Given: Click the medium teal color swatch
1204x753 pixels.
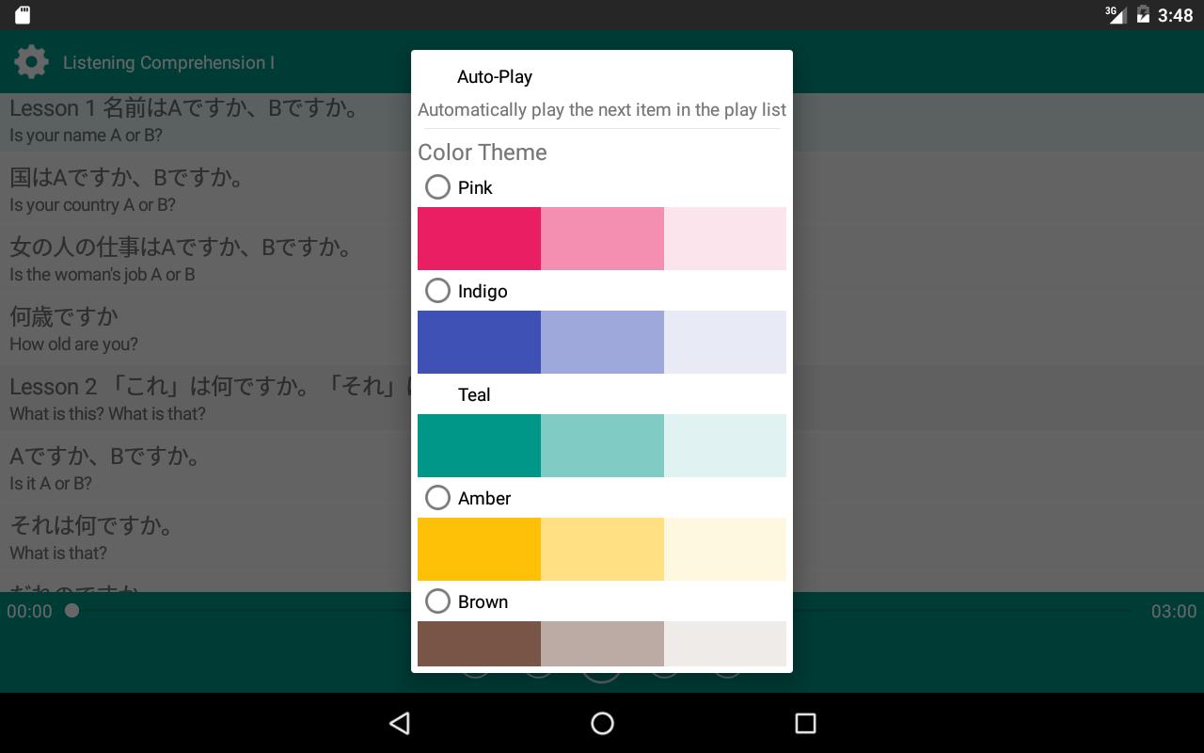Looking at the screenshot, I should click(602, 445).
